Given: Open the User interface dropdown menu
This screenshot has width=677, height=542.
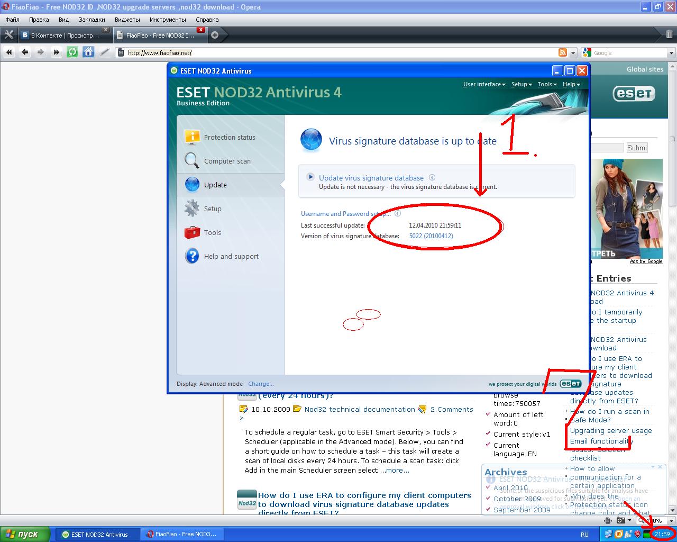Looking at the screenshot, I should click(x=484, y=84).
